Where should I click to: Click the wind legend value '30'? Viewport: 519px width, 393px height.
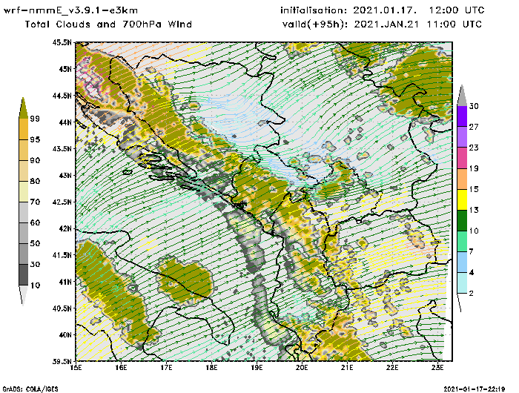coord(474,106)
